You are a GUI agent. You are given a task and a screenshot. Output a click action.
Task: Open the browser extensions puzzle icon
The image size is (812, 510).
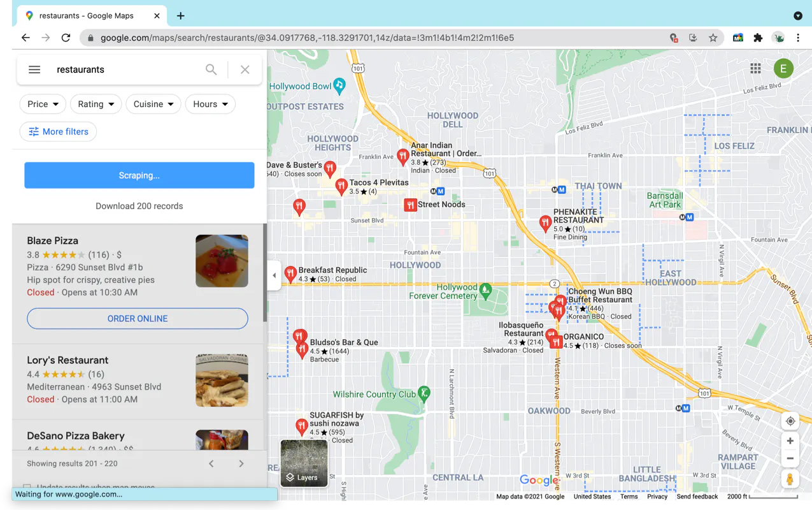point(758,38)
